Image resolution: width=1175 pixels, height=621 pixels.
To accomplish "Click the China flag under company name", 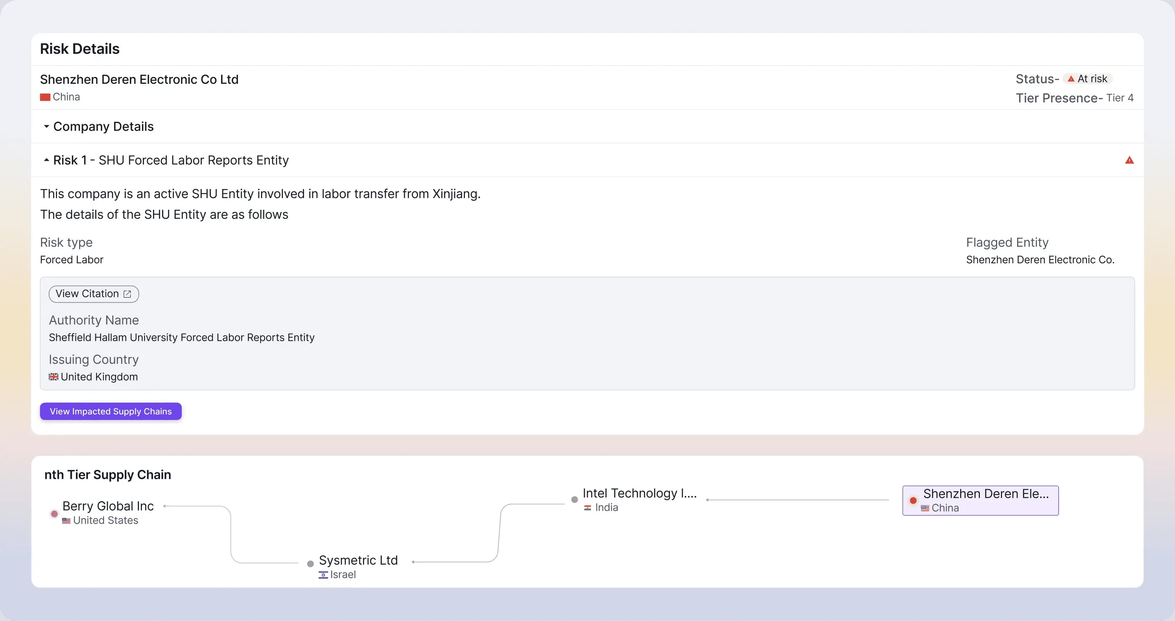I will (45, 97).
